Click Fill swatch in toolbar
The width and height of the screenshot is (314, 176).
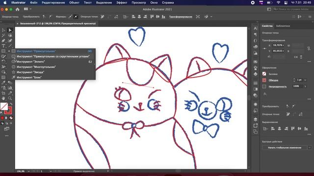tap(4, 106)
